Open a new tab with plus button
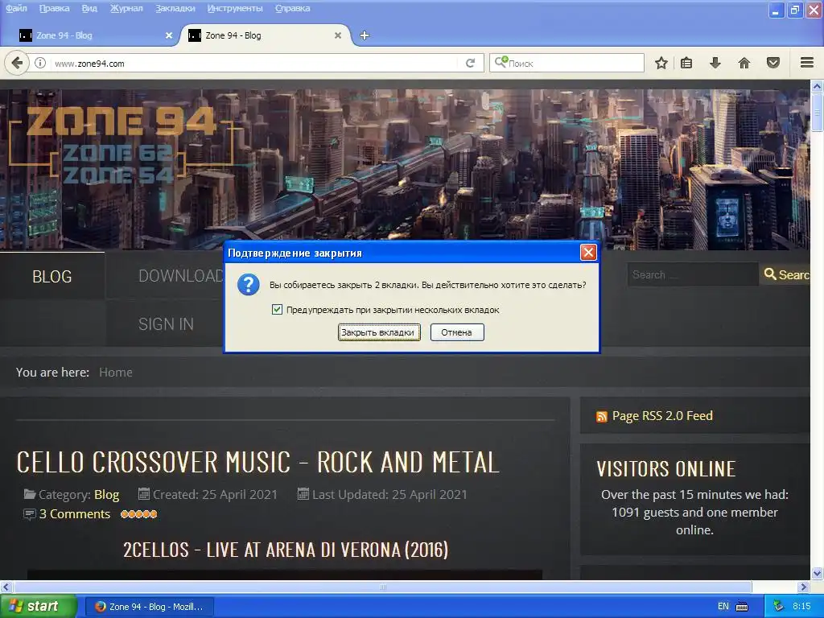This screenshot has width=824, height=618. 365,35
